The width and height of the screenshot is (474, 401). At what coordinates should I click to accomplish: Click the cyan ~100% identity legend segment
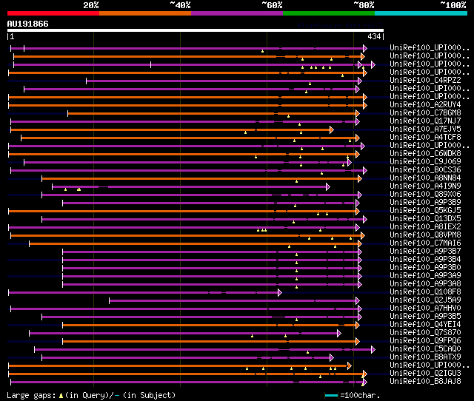(x=421, y=13)
